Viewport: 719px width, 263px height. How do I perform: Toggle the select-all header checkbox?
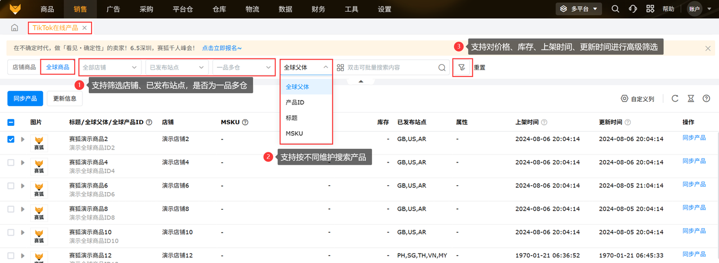(x=11, y=122)
